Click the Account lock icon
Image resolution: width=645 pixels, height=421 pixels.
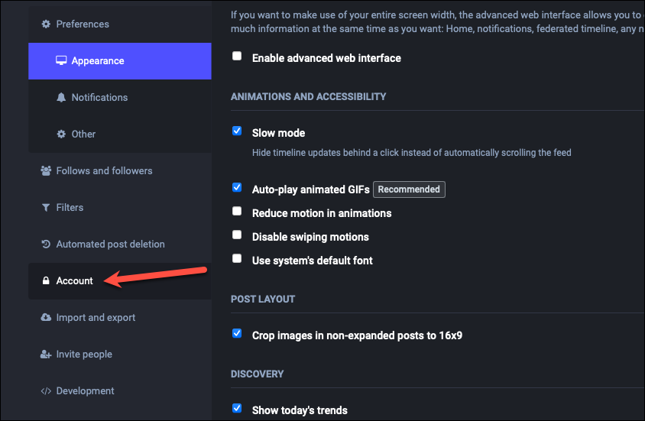(46, 281)
